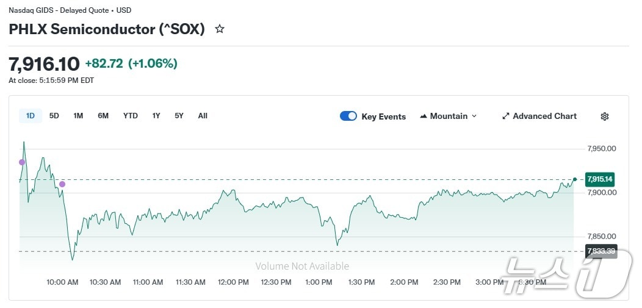This screenshot has width=642, height=308.
Task: Toggle the Key Events switch
Action: [x=348, y=116]
